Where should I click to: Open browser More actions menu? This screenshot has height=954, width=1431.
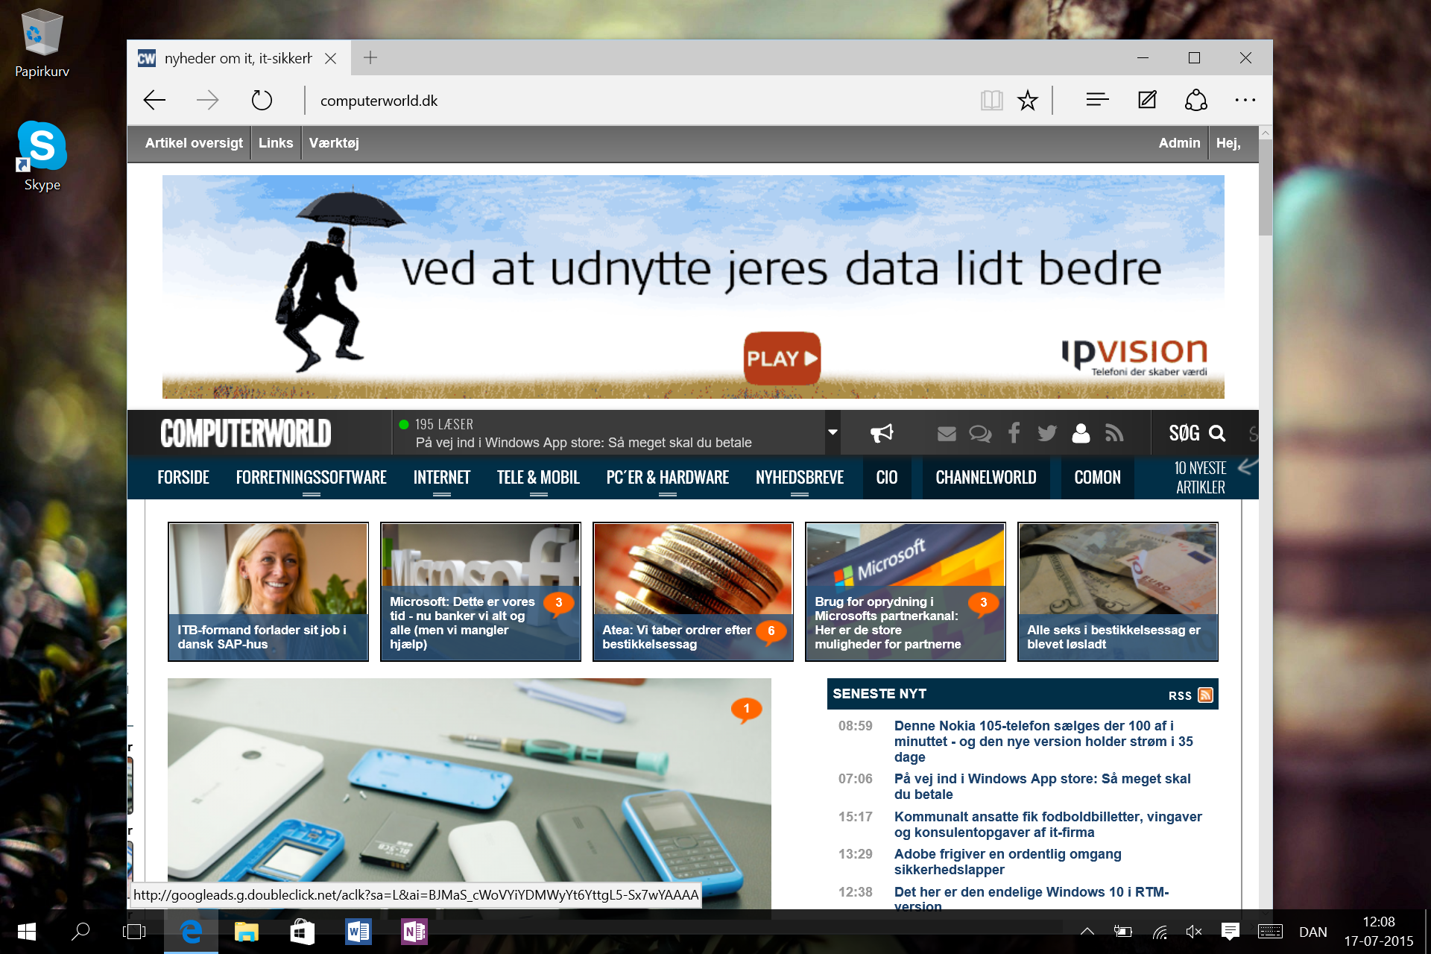pyautogui.click(x=1245, y=100)
